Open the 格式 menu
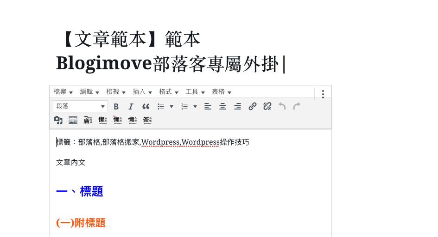438x237 pixels. coord(169,92)
